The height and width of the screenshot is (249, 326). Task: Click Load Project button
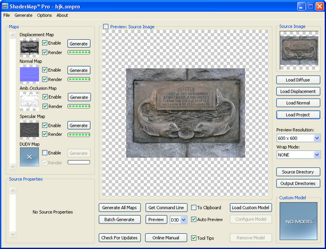click(x=298, y=115)
